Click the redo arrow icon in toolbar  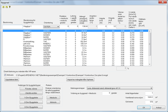coord(7,7)
